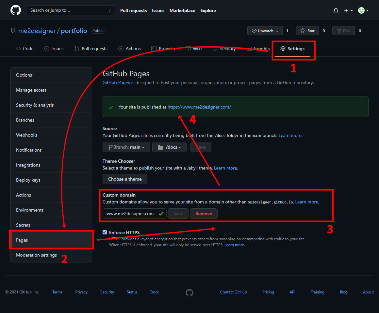Click the Choose a theme button
The width and height of the screenshot is (379, 313).
(x=125, y=179)
